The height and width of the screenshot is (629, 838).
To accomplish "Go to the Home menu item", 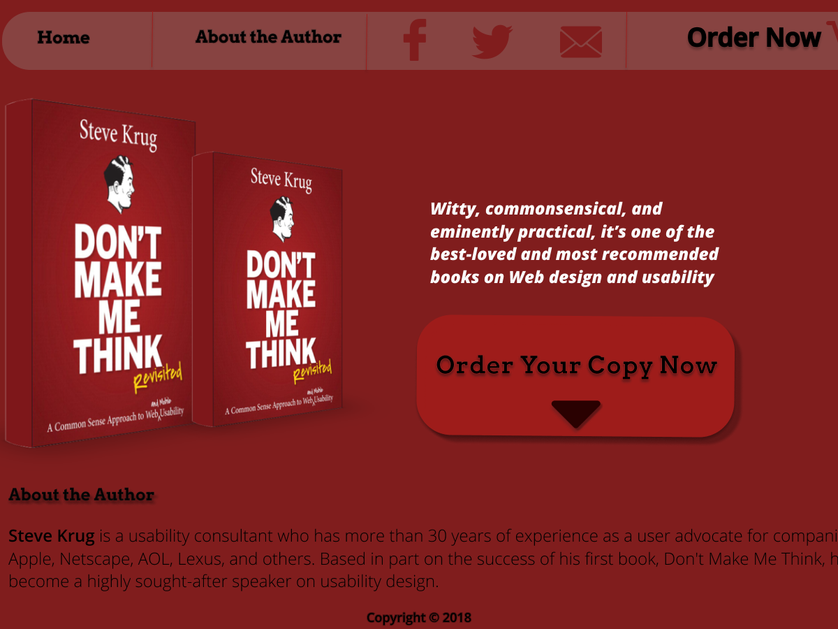I will pyautogui.click(x=64, y=38).
